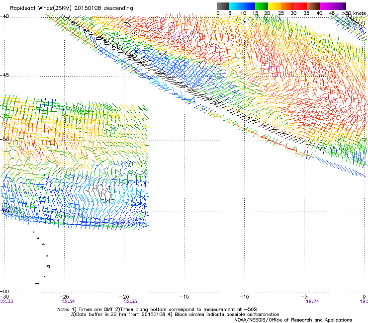Click the brown 35-40 knots legend swatch
This screenshot has width=368, height=323.
point(313,6)
